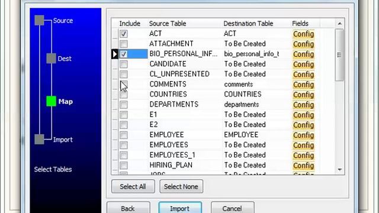Click the vertical scrollbar thumb

pyautogui.click(x=339, y=55)
